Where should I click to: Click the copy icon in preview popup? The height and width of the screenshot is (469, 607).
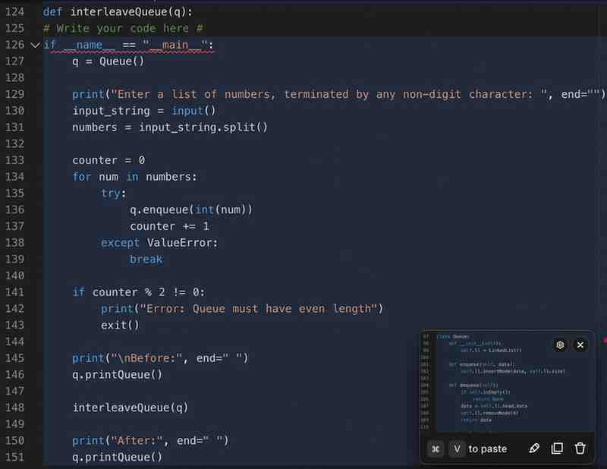pyautogui.click(x=557, y=449)
